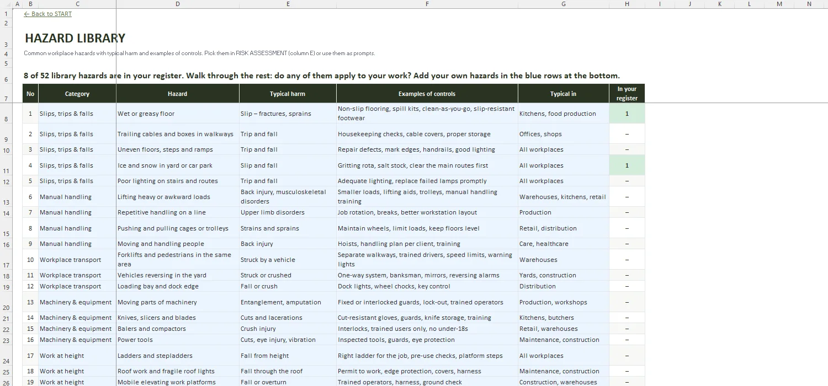Select the Wet or greasy floor cell

tap(178, 114)
